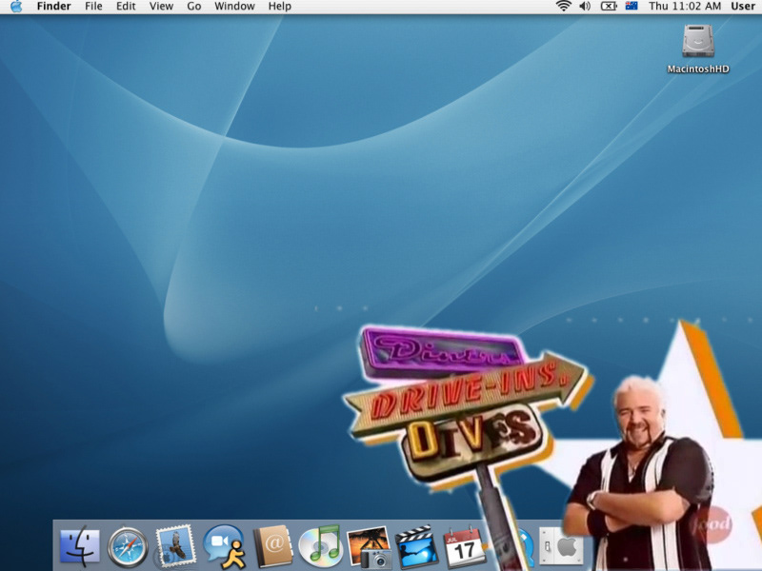Click the volume speaker icon

pyautogui.click(x=585, y=7)
